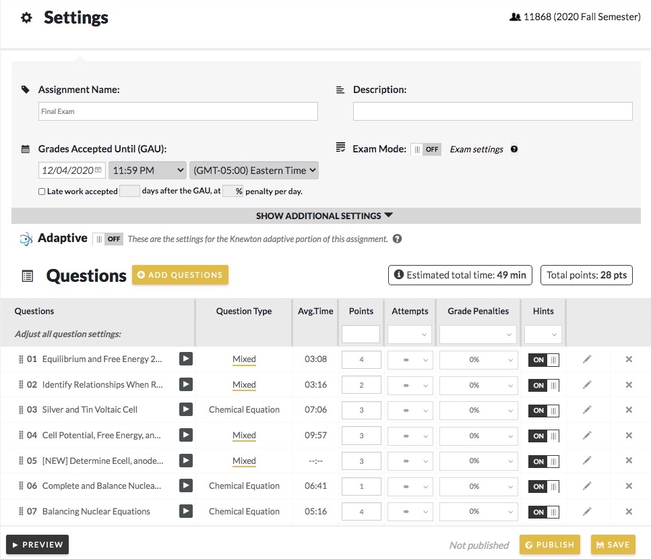The width and height of the screenshot is (651, 559).
Task: Open Attempts dropdown for question 01
Action: click(410, 359)
